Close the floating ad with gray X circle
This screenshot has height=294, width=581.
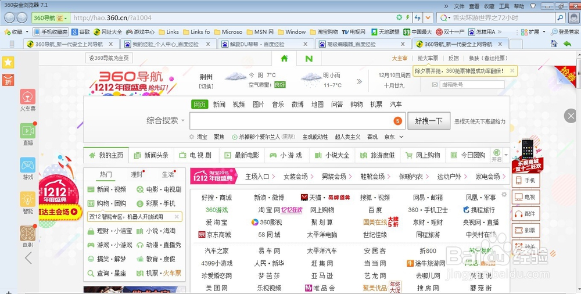(571, 116)
